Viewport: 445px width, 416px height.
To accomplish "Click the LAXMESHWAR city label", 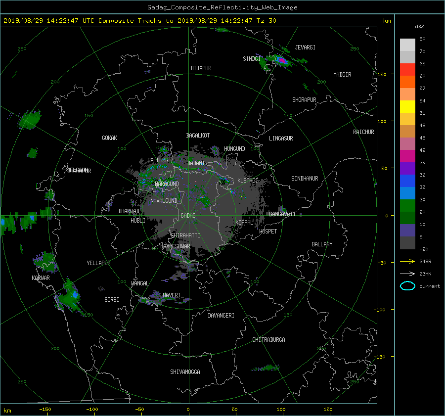I will point(175,246).
